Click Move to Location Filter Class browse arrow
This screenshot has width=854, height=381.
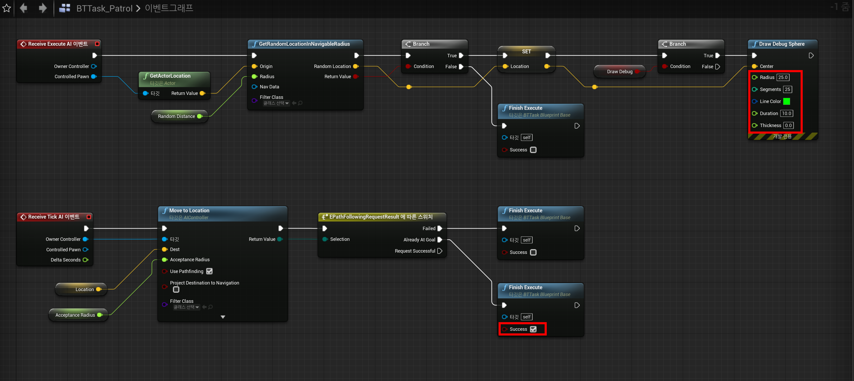pyautogui.click(x=204, y=307)
